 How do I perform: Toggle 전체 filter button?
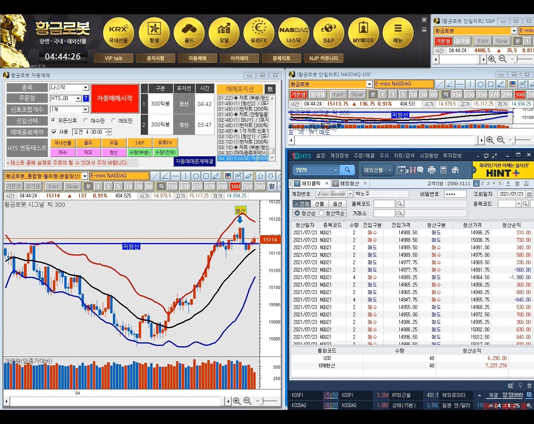[302, 204]
